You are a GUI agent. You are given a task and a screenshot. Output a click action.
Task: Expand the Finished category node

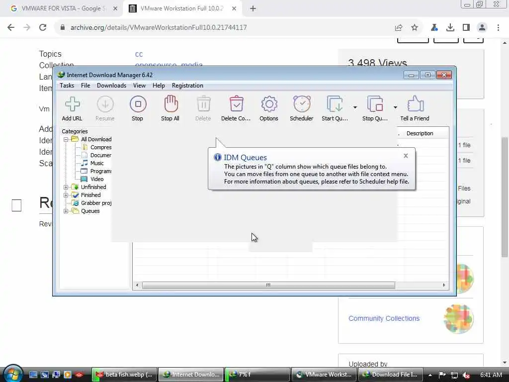click(66, 195)
